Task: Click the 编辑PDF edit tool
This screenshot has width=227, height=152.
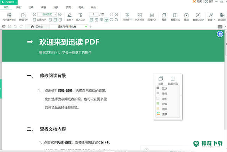Action: click(23, 17)
